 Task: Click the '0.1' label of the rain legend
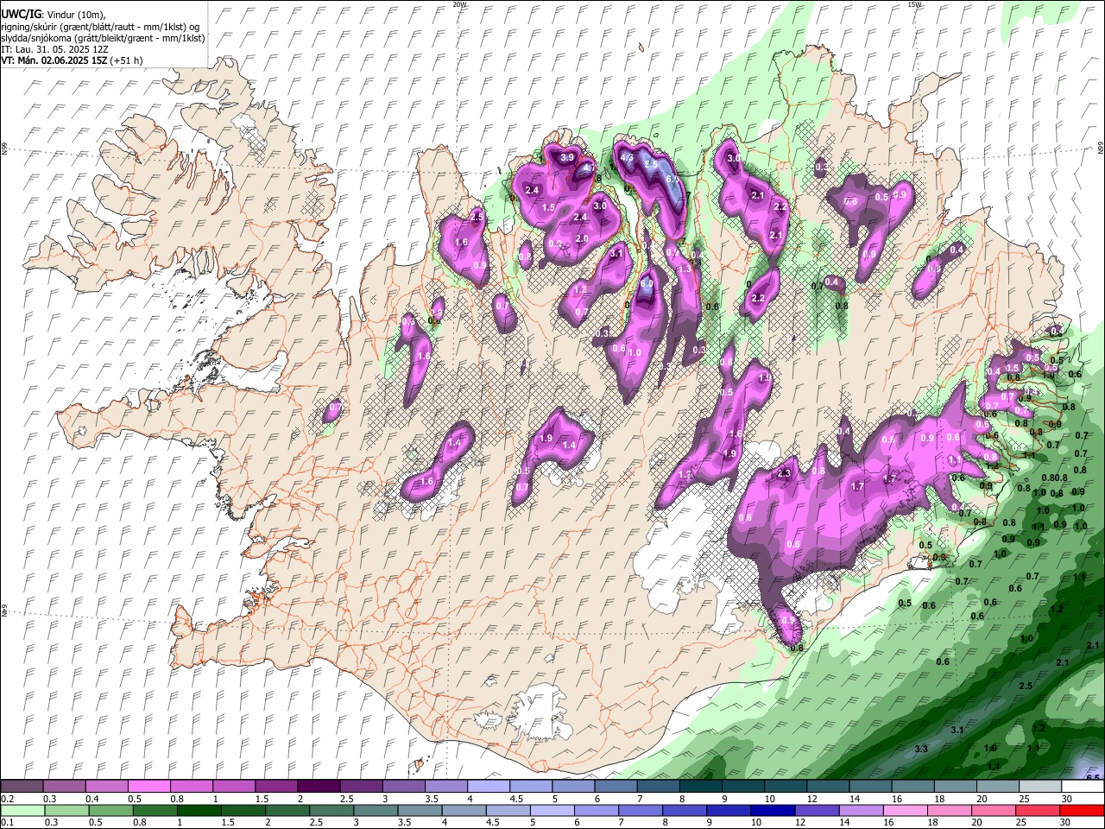tap(7, 823)
